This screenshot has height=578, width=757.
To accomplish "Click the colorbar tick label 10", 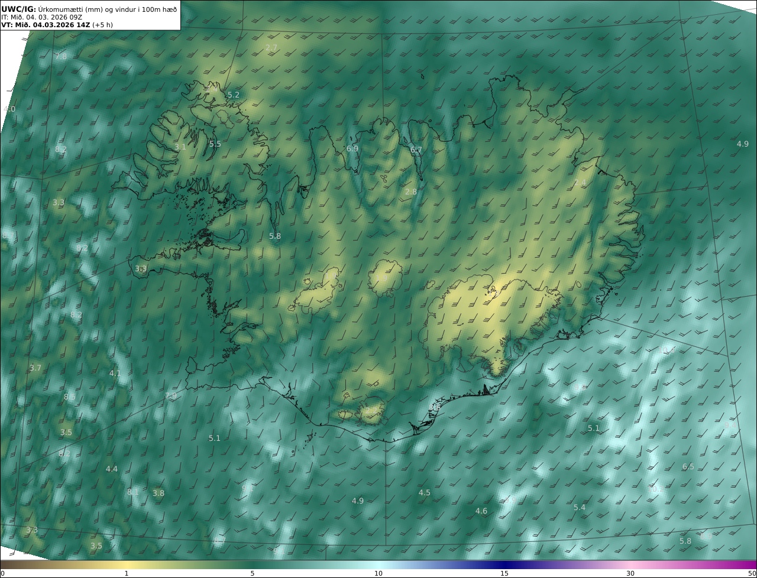I will [378, 573].
